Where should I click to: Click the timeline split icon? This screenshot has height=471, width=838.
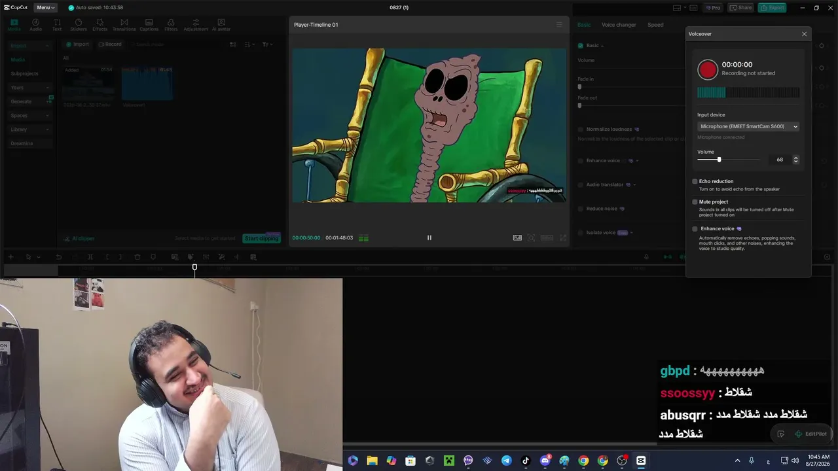[x=90, y=257]
